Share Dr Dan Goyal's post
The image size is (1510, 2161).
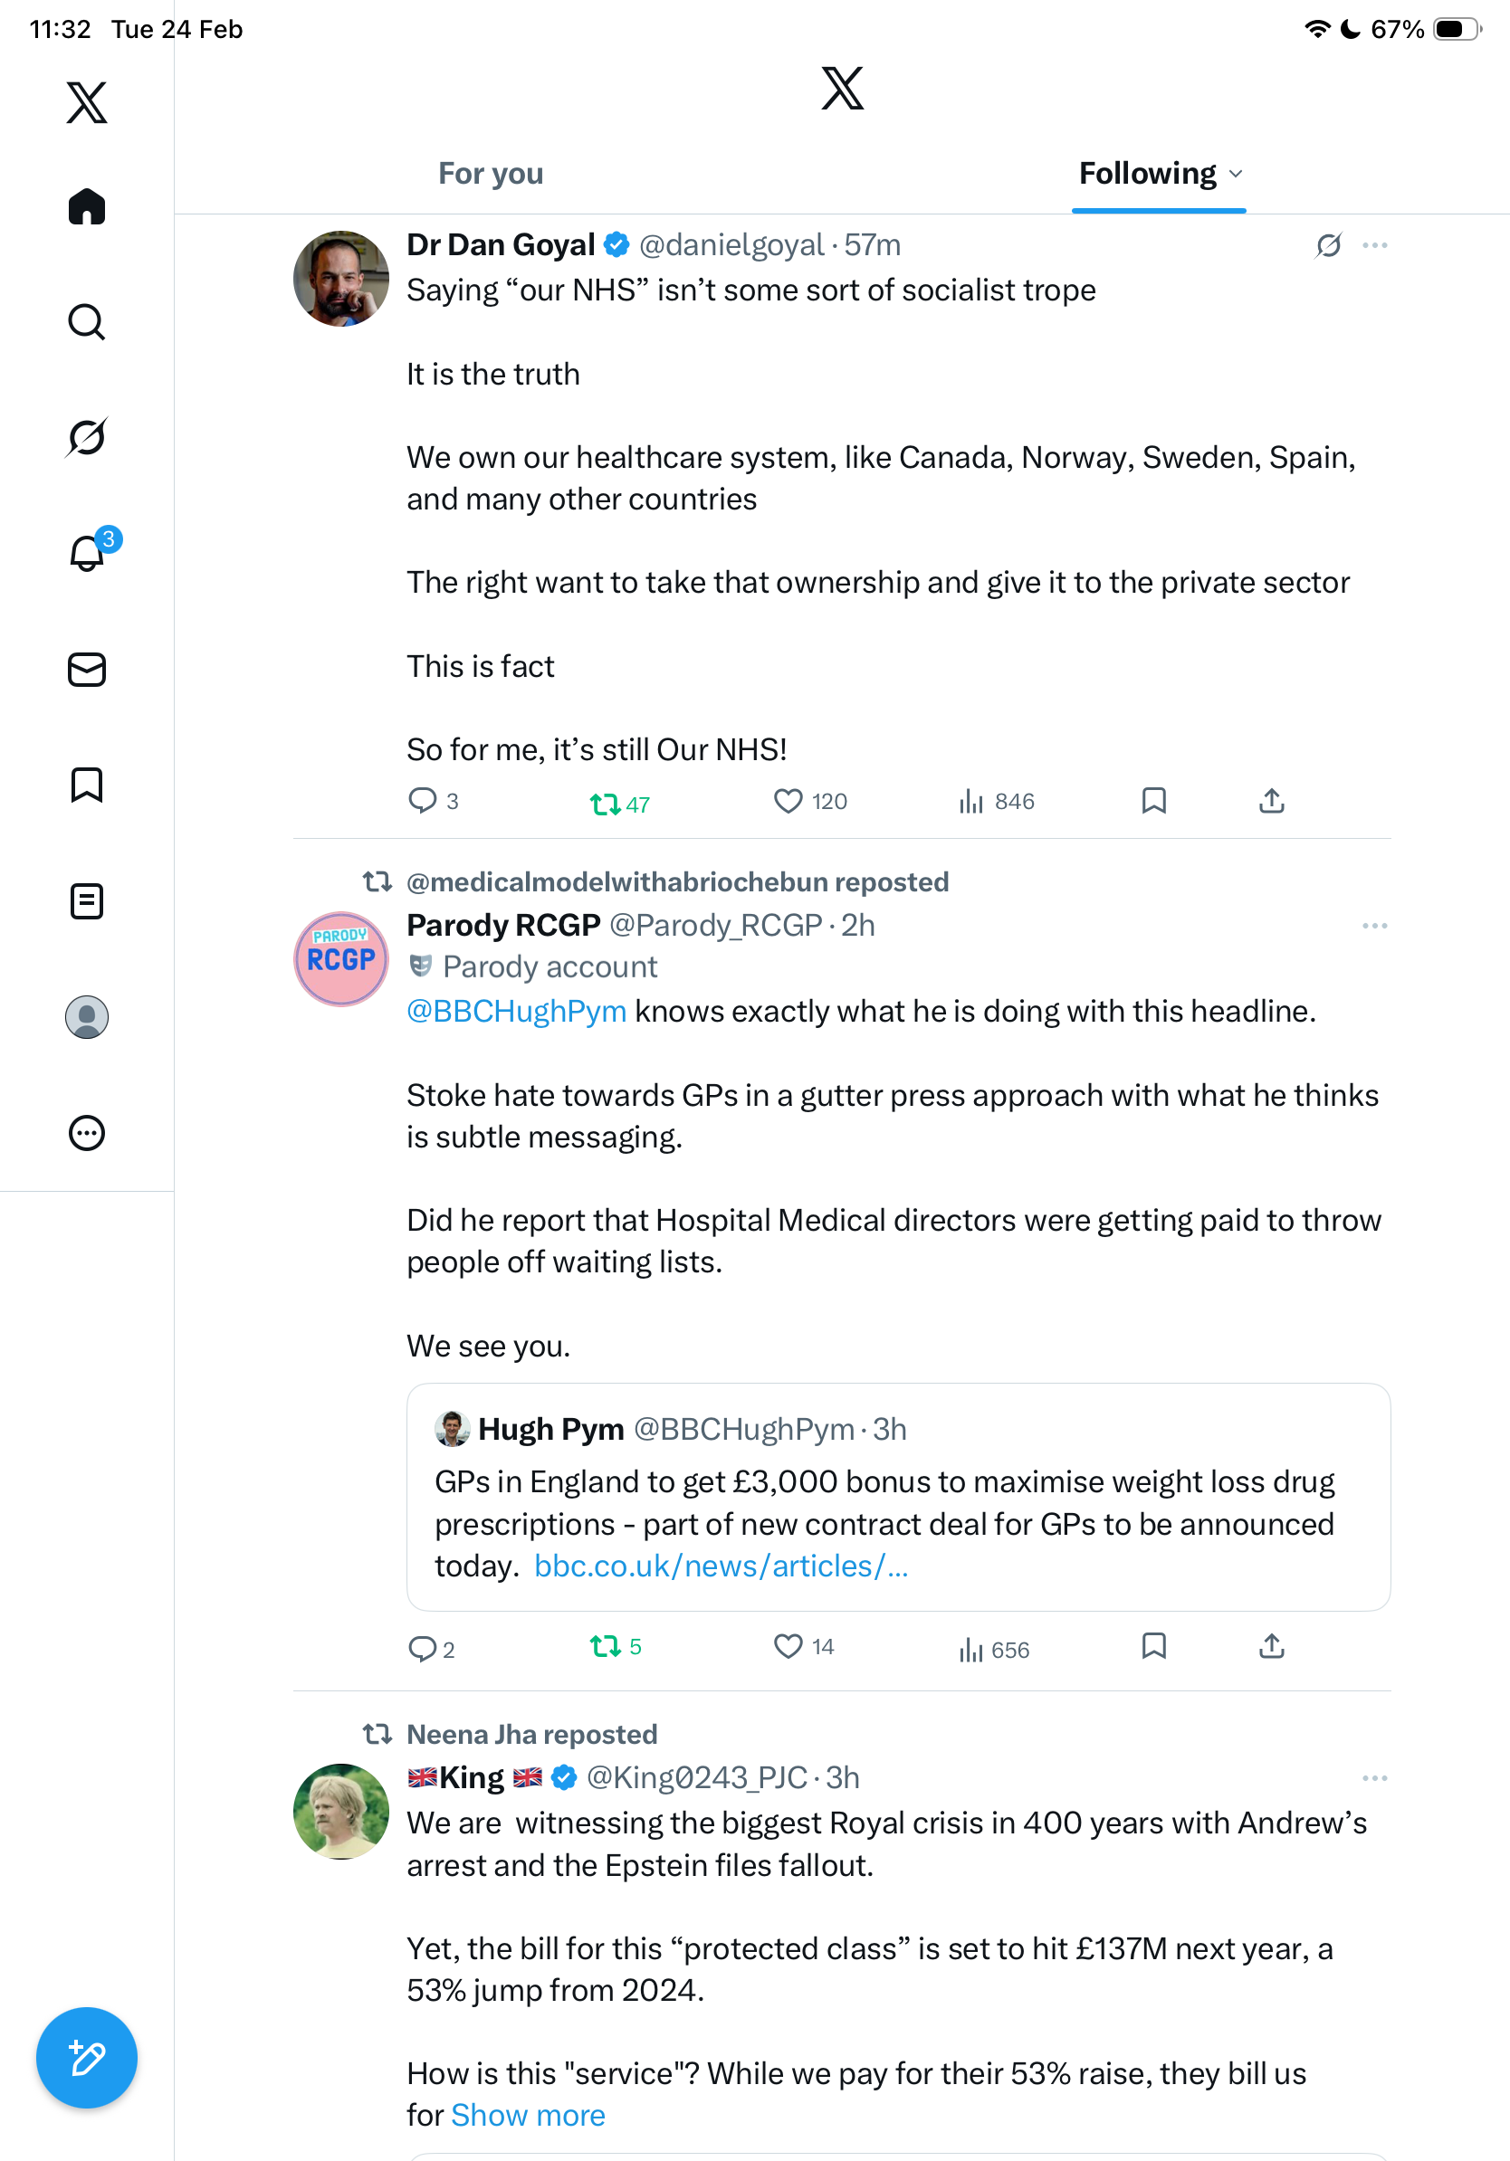coord(1271,801)
